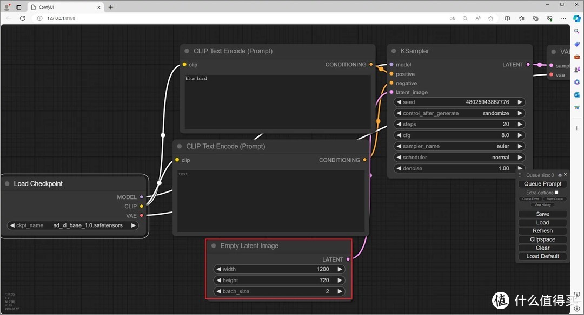Image resolution: width=584 pixels, height=315 pixels.
Task: Advance scheduler with its right arrow
Action: point(520,157)
